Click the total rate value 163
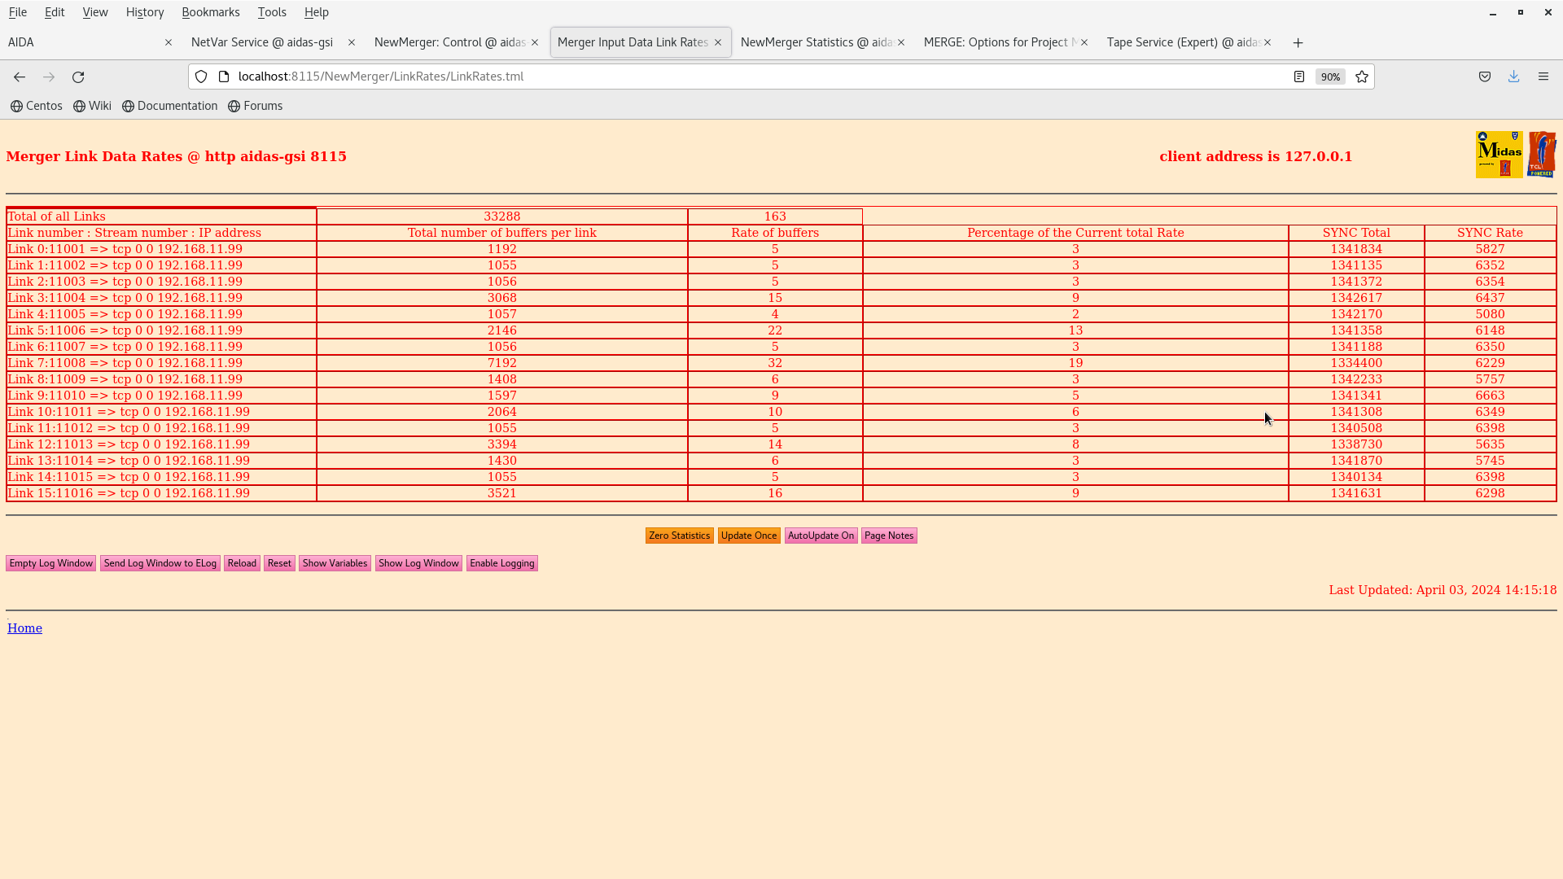Screen dimensions: 1563x879 pos(775,216)
